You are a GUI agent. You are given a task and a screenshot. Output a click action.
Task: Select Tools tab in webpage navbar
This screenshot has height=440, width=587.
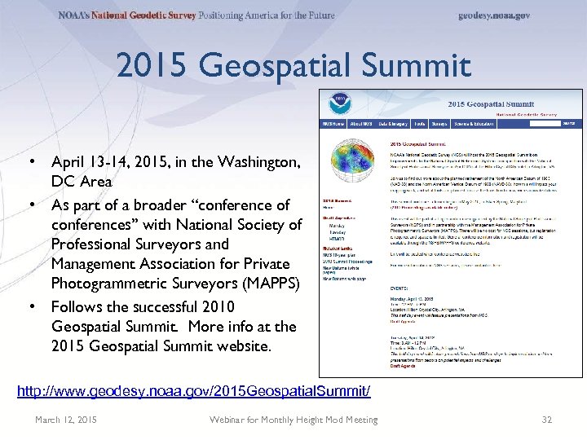(x=420, y=124)
